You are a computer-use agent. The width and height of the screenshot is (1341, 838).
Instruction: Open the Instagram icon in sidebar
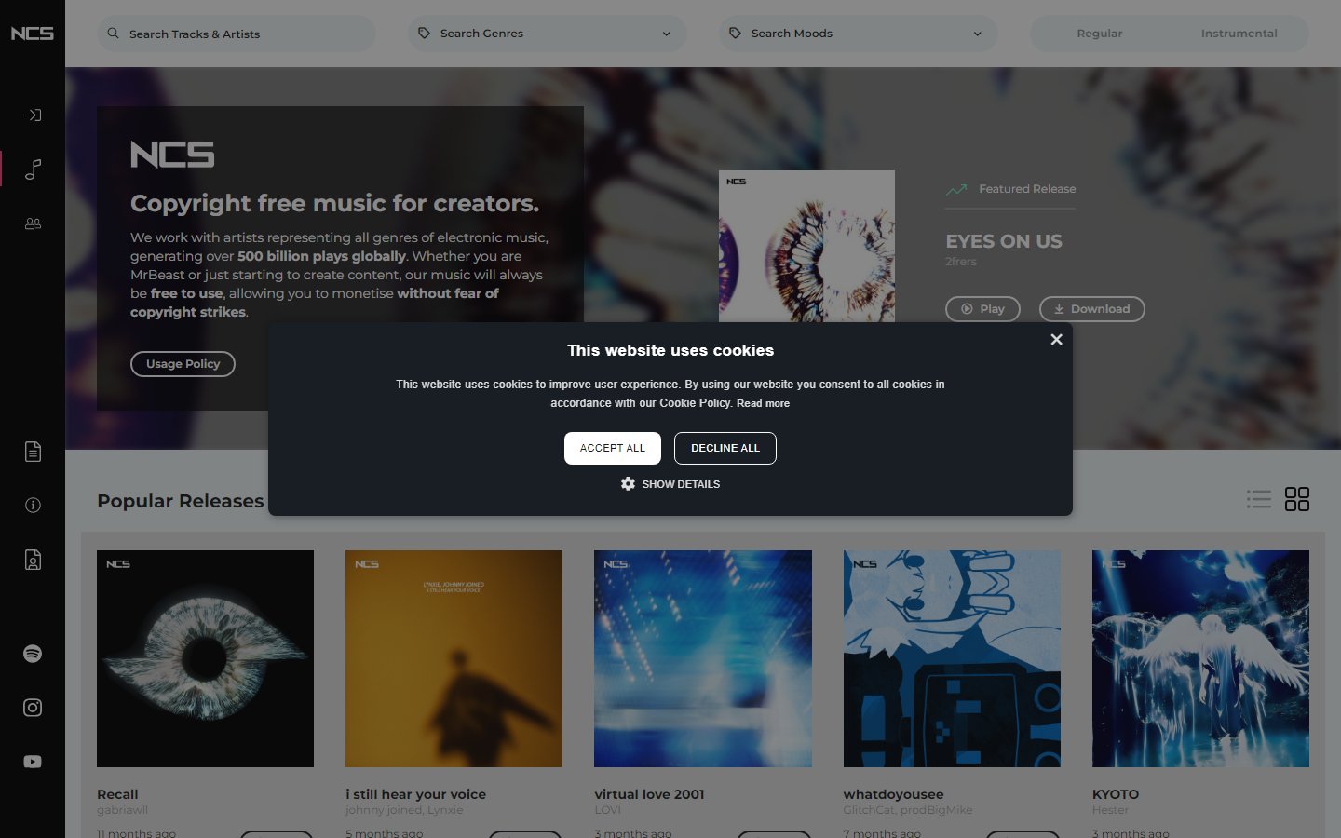pos(33,708)
